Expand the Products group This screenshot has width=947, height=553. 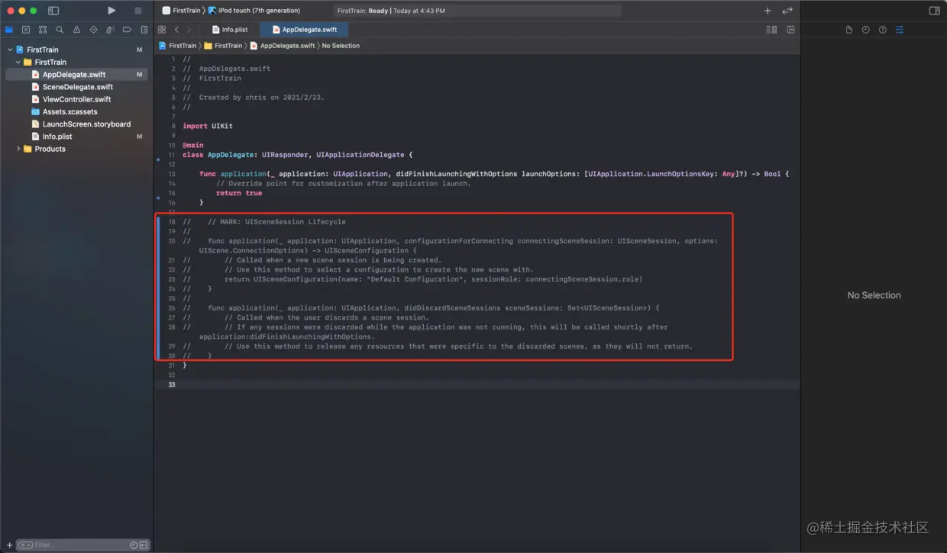tap(18, 149)
